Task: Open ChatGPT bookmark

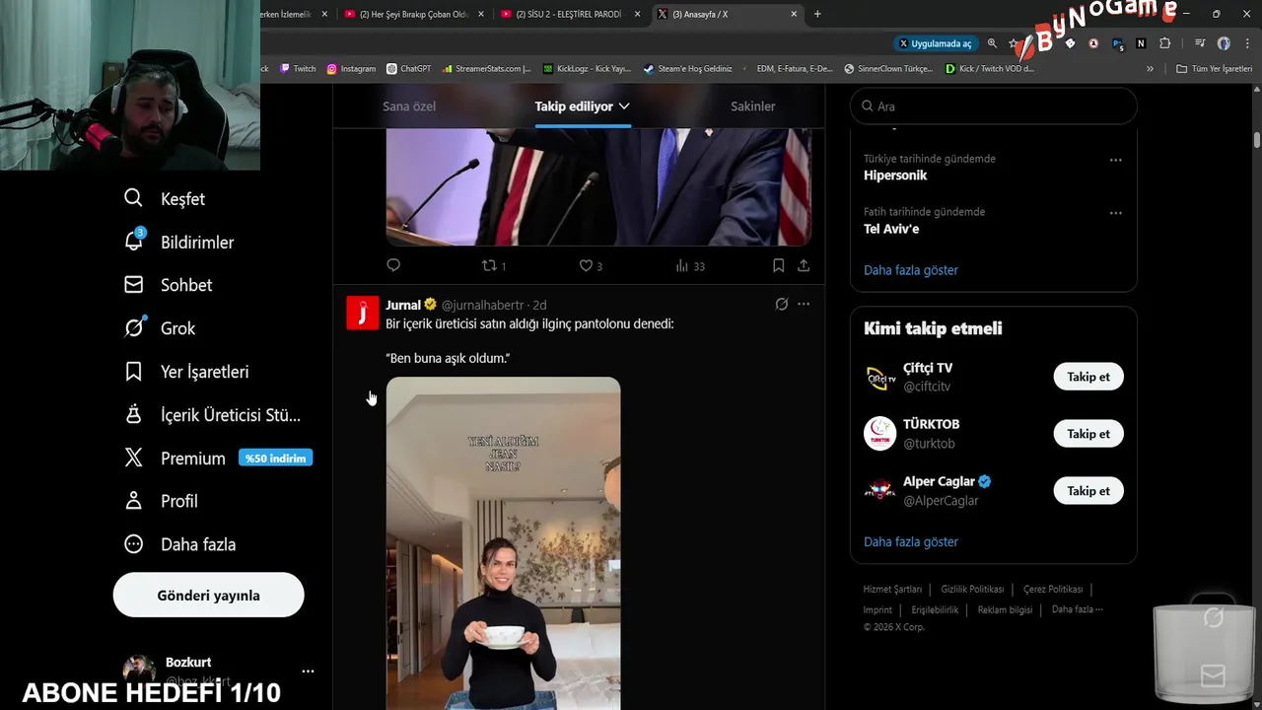Action: pyautogui.click(x=408, y=69)
